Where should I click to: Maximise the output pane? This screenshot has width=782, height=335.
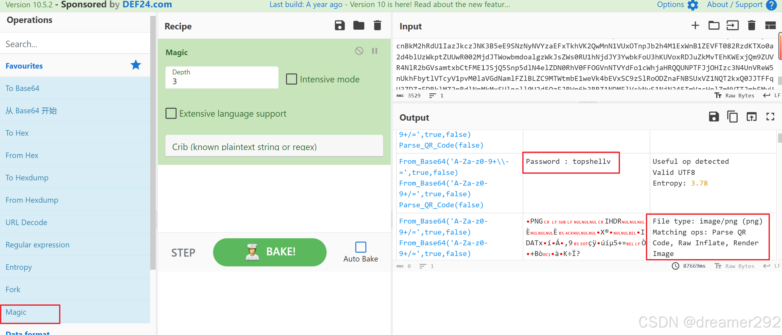click(x=770, y=117)
